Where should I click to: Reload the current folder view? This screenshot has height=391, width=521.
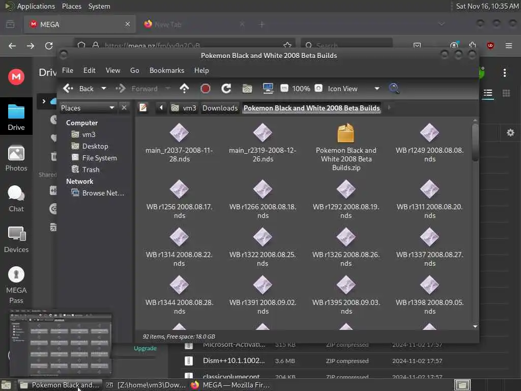(x=226, y=89)
